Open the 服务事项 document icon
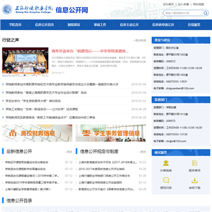Viewport: 212px width, 212px height. 194,163
